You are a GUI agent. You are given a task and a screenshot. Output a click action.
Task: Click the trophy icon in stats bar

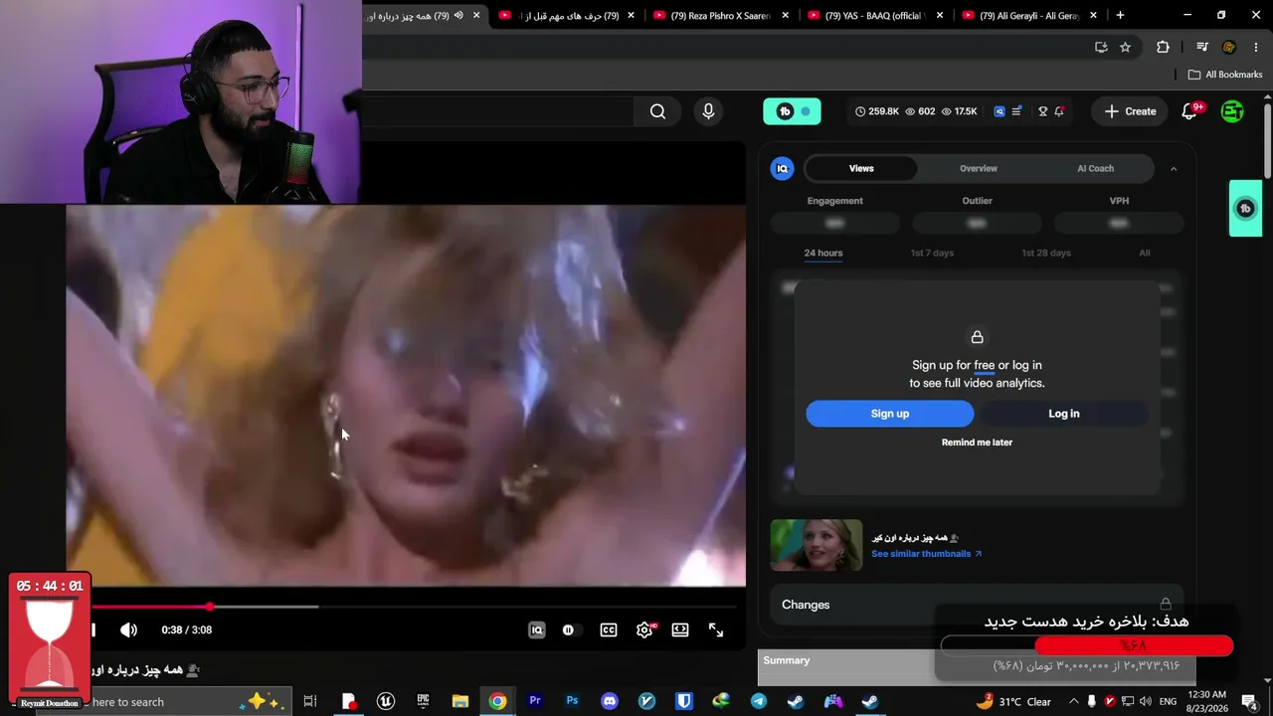[1042, 111]
